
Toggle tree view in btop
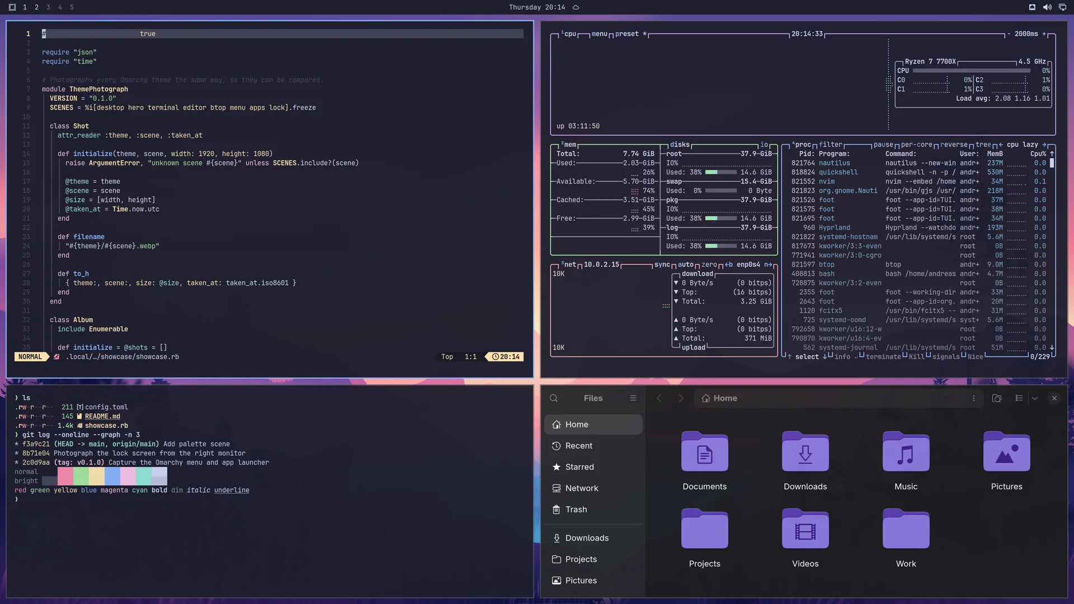point(983,144)
